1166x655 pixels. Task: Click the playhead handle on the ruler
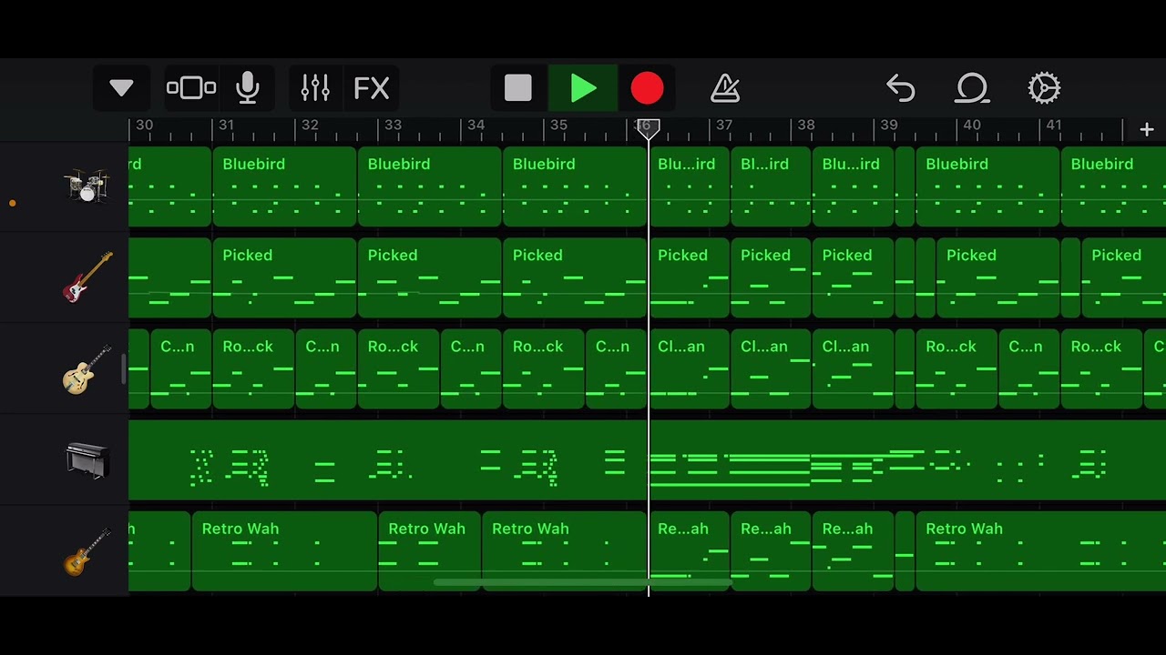pos(648,129)
